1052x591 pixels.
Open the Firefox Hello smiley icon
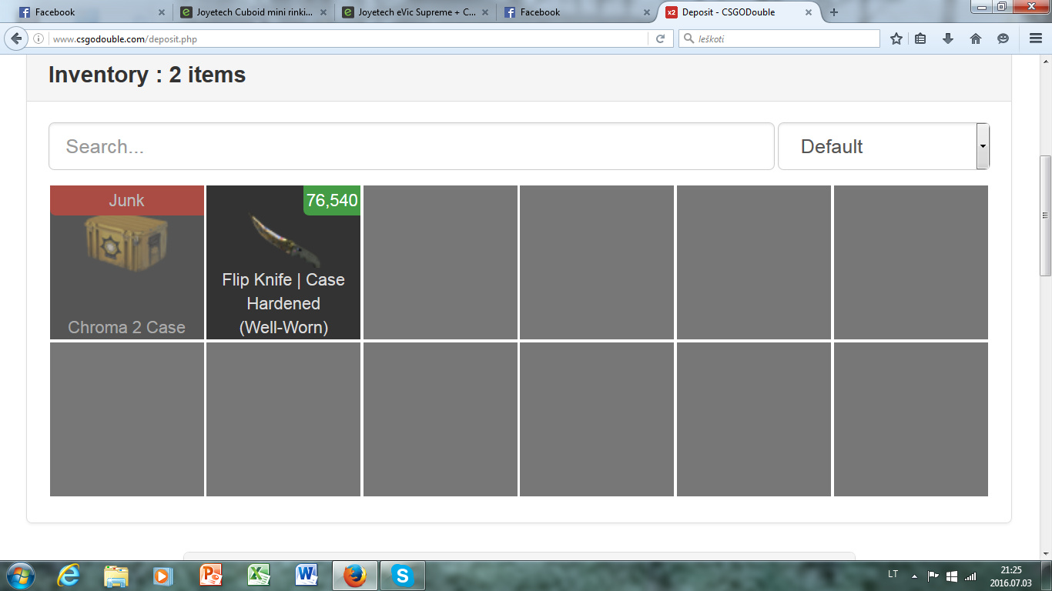1003,38
